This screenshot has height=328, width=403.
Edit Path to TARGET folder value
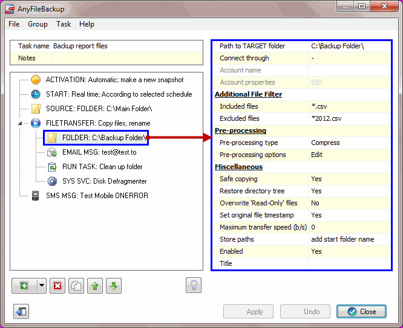[x=350, y=46]
